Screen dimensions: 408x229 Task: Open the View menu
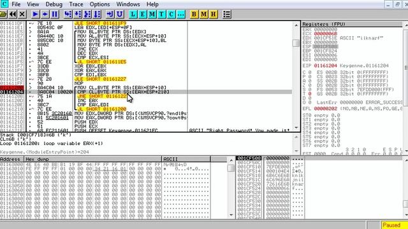coord(33,4)
